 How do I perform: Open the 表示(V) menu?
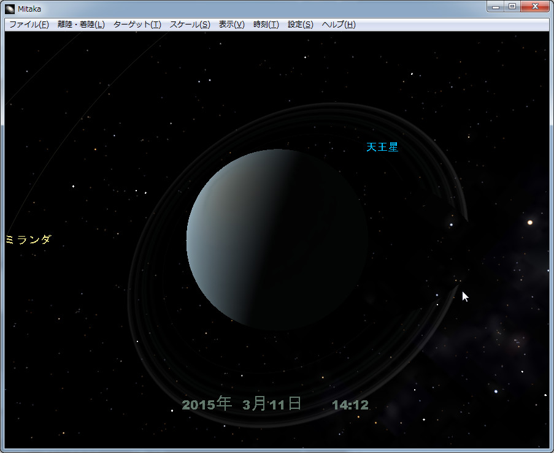tap(231, 25)
